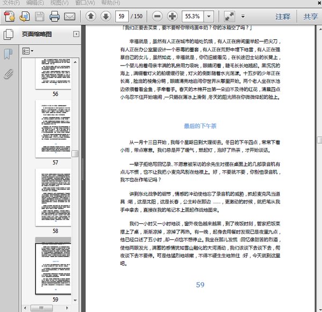Open the 视图(V) menu
The image size is (322, 312).
coord(60,3)
